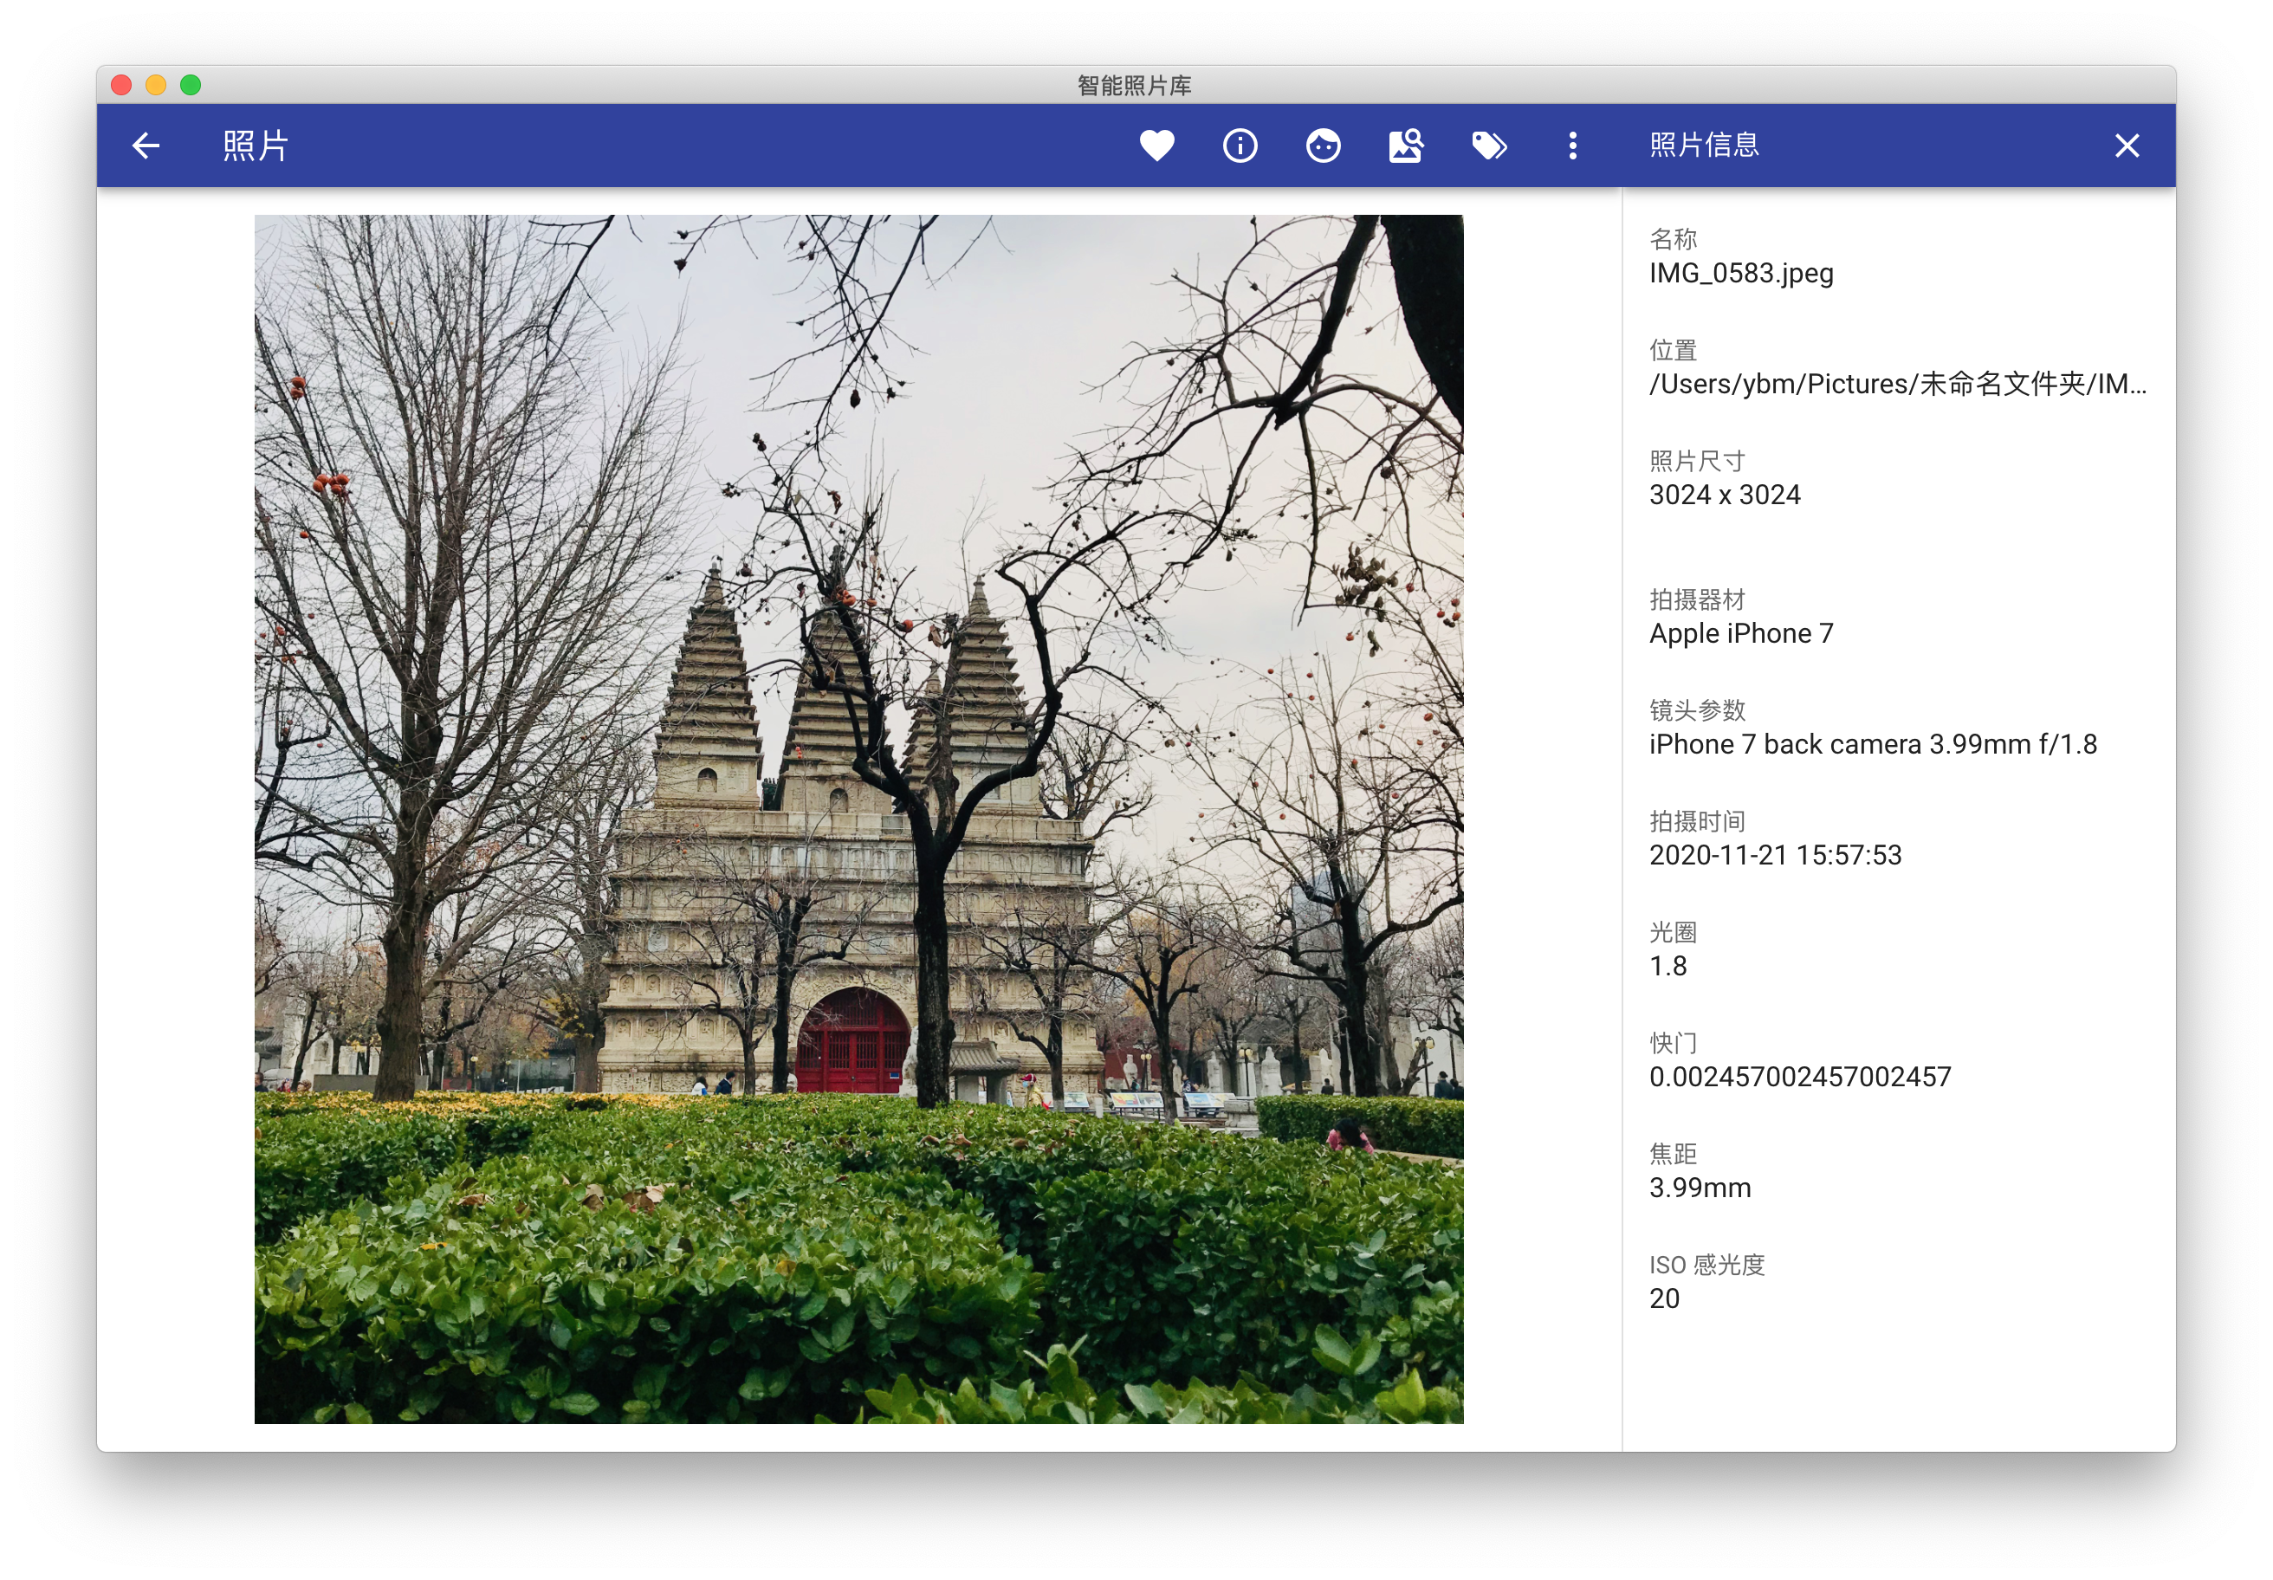Click the focal length 3.99mm value
This screenshot has width=2273, height=1580.
click(1699, 1188)
